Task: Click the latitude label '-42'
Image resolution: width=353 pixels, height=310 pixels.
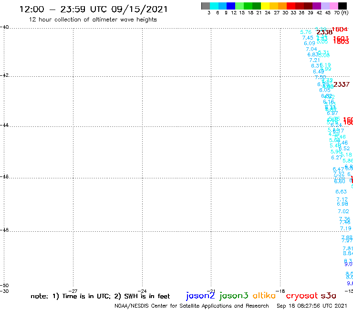Action: pyautogui.click(x=4, y=75)
